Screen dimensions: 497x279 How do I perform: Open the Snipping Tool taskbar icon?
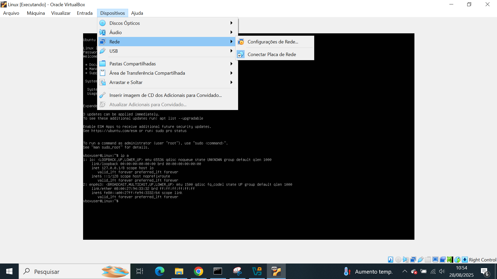(237, 271)
